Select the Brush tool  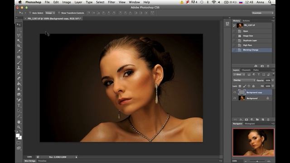pyautogui.click(x=19, y=62)
